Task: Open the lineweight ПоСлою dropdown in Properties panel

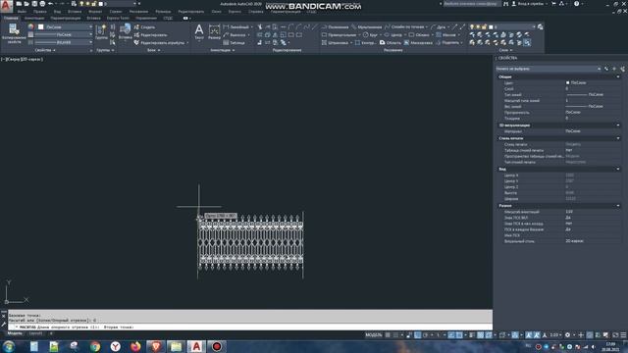Action: [64, 35]
